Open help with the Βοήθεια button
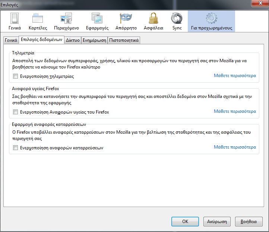 (249, 221)
